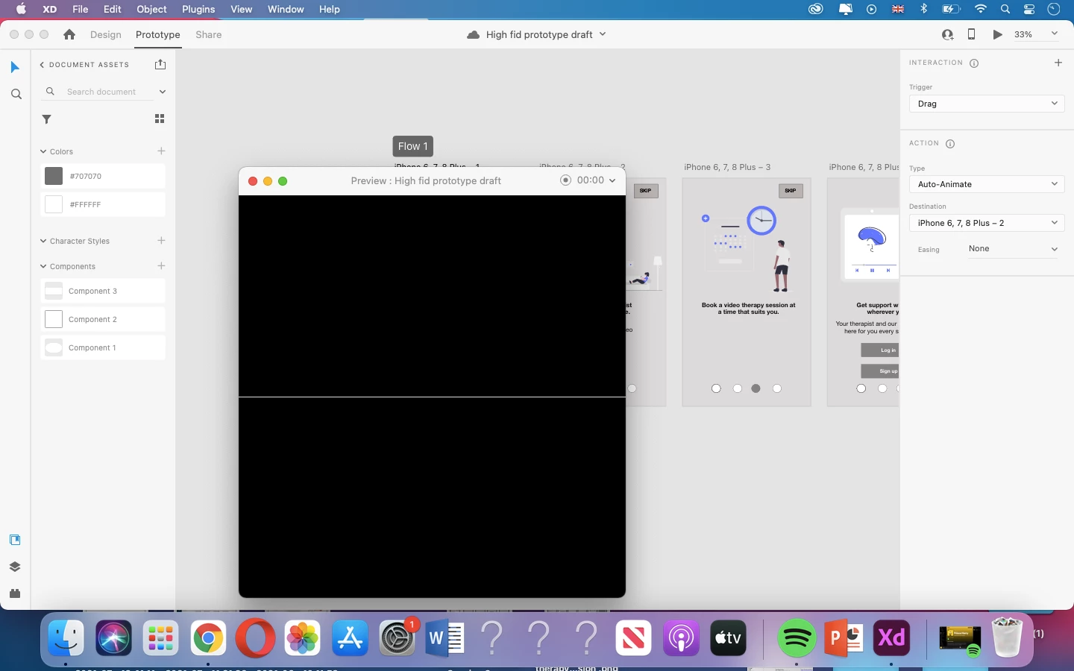Open the Trigger dropdown set to Drag
This screenshot has height=671, width=1074.
[987, 104]
